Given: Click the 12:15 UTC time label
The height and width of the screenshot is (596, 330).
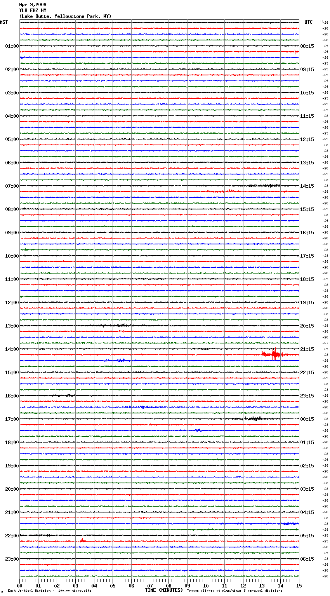Looking at the screenshot, I should point(307,139).
